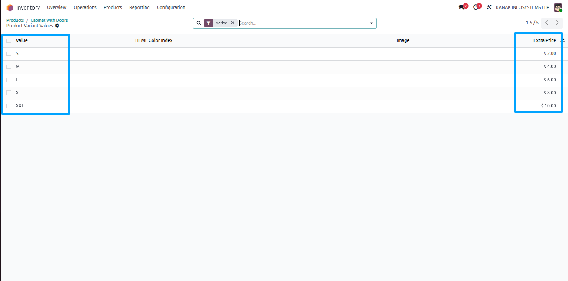Viewport: 568px width, 281px height.
Task: Open the Reporting menu
Action: click(x=140, y=7)
